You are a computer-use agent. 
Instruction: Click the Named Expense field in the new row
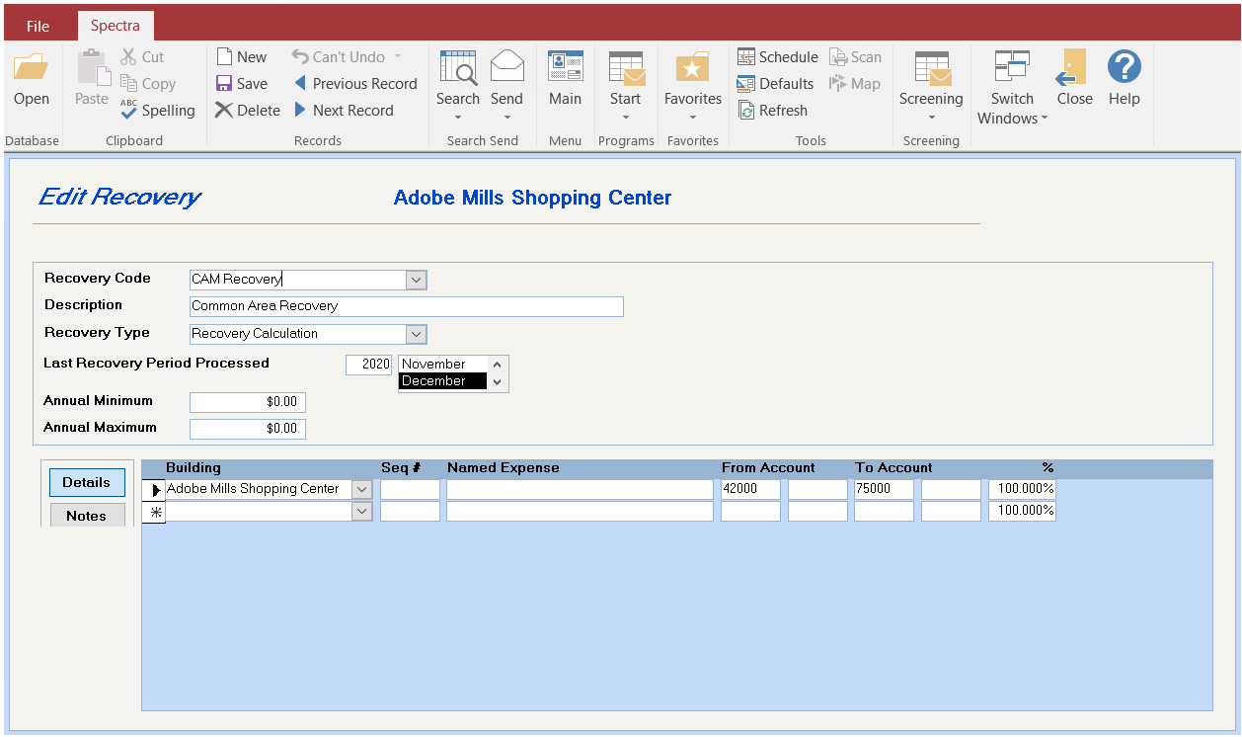tap(580, 511)
